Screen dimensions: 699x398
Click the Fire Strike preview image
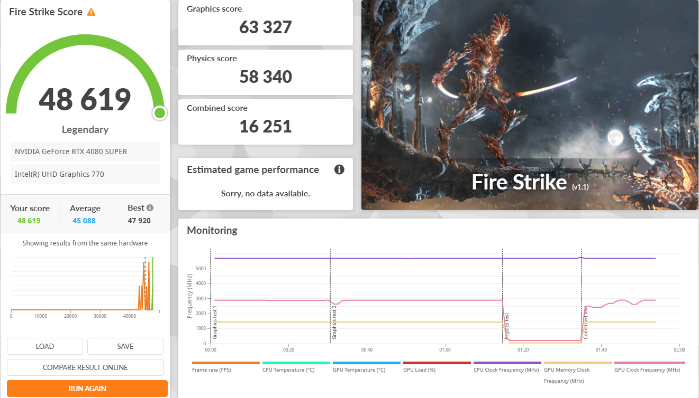point(530,105)
